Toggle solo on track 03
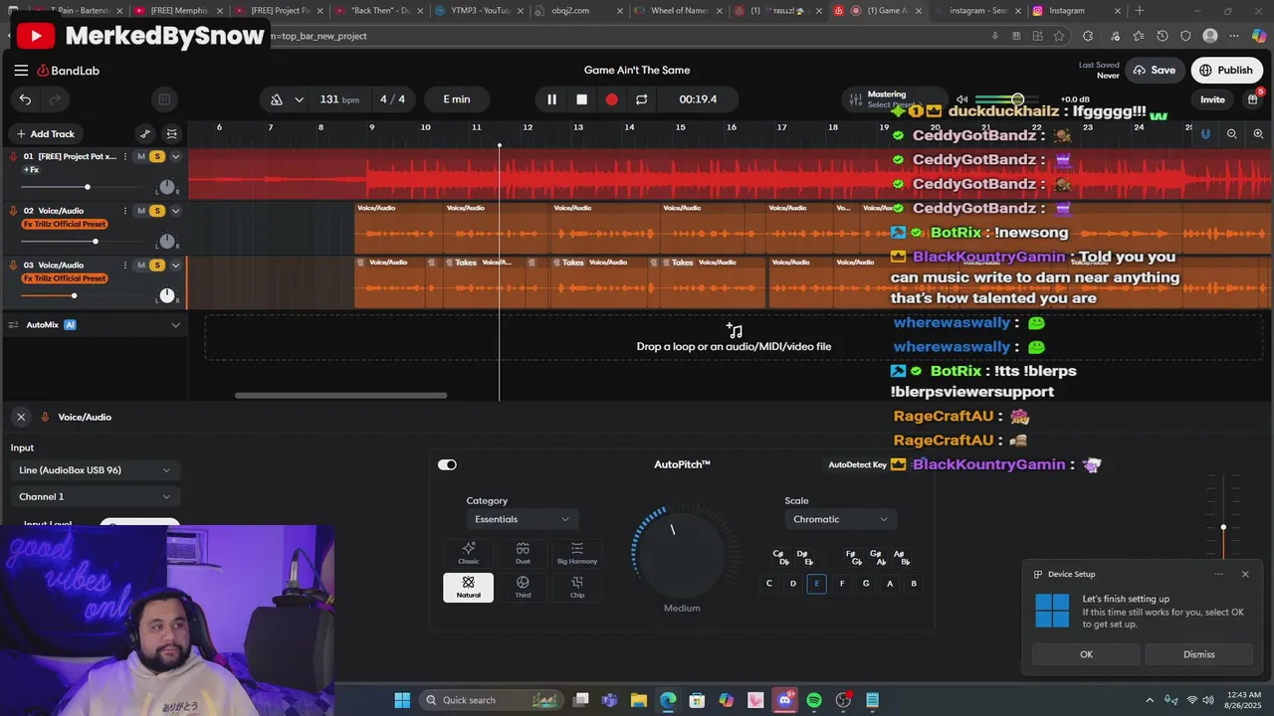The height and width of the screenshot is (716, 1274). [x=156, y=266]
